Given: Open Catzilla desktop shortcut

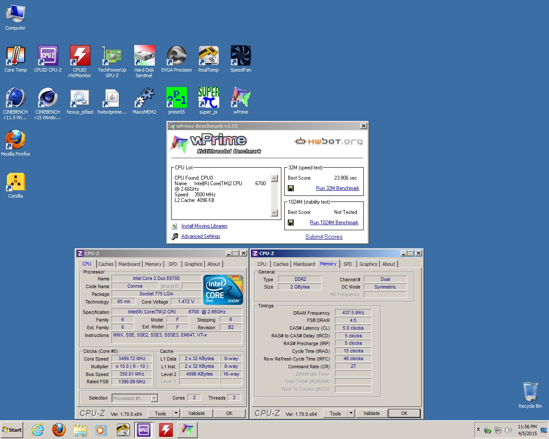Looking at the screenshot, I should 15,185.
